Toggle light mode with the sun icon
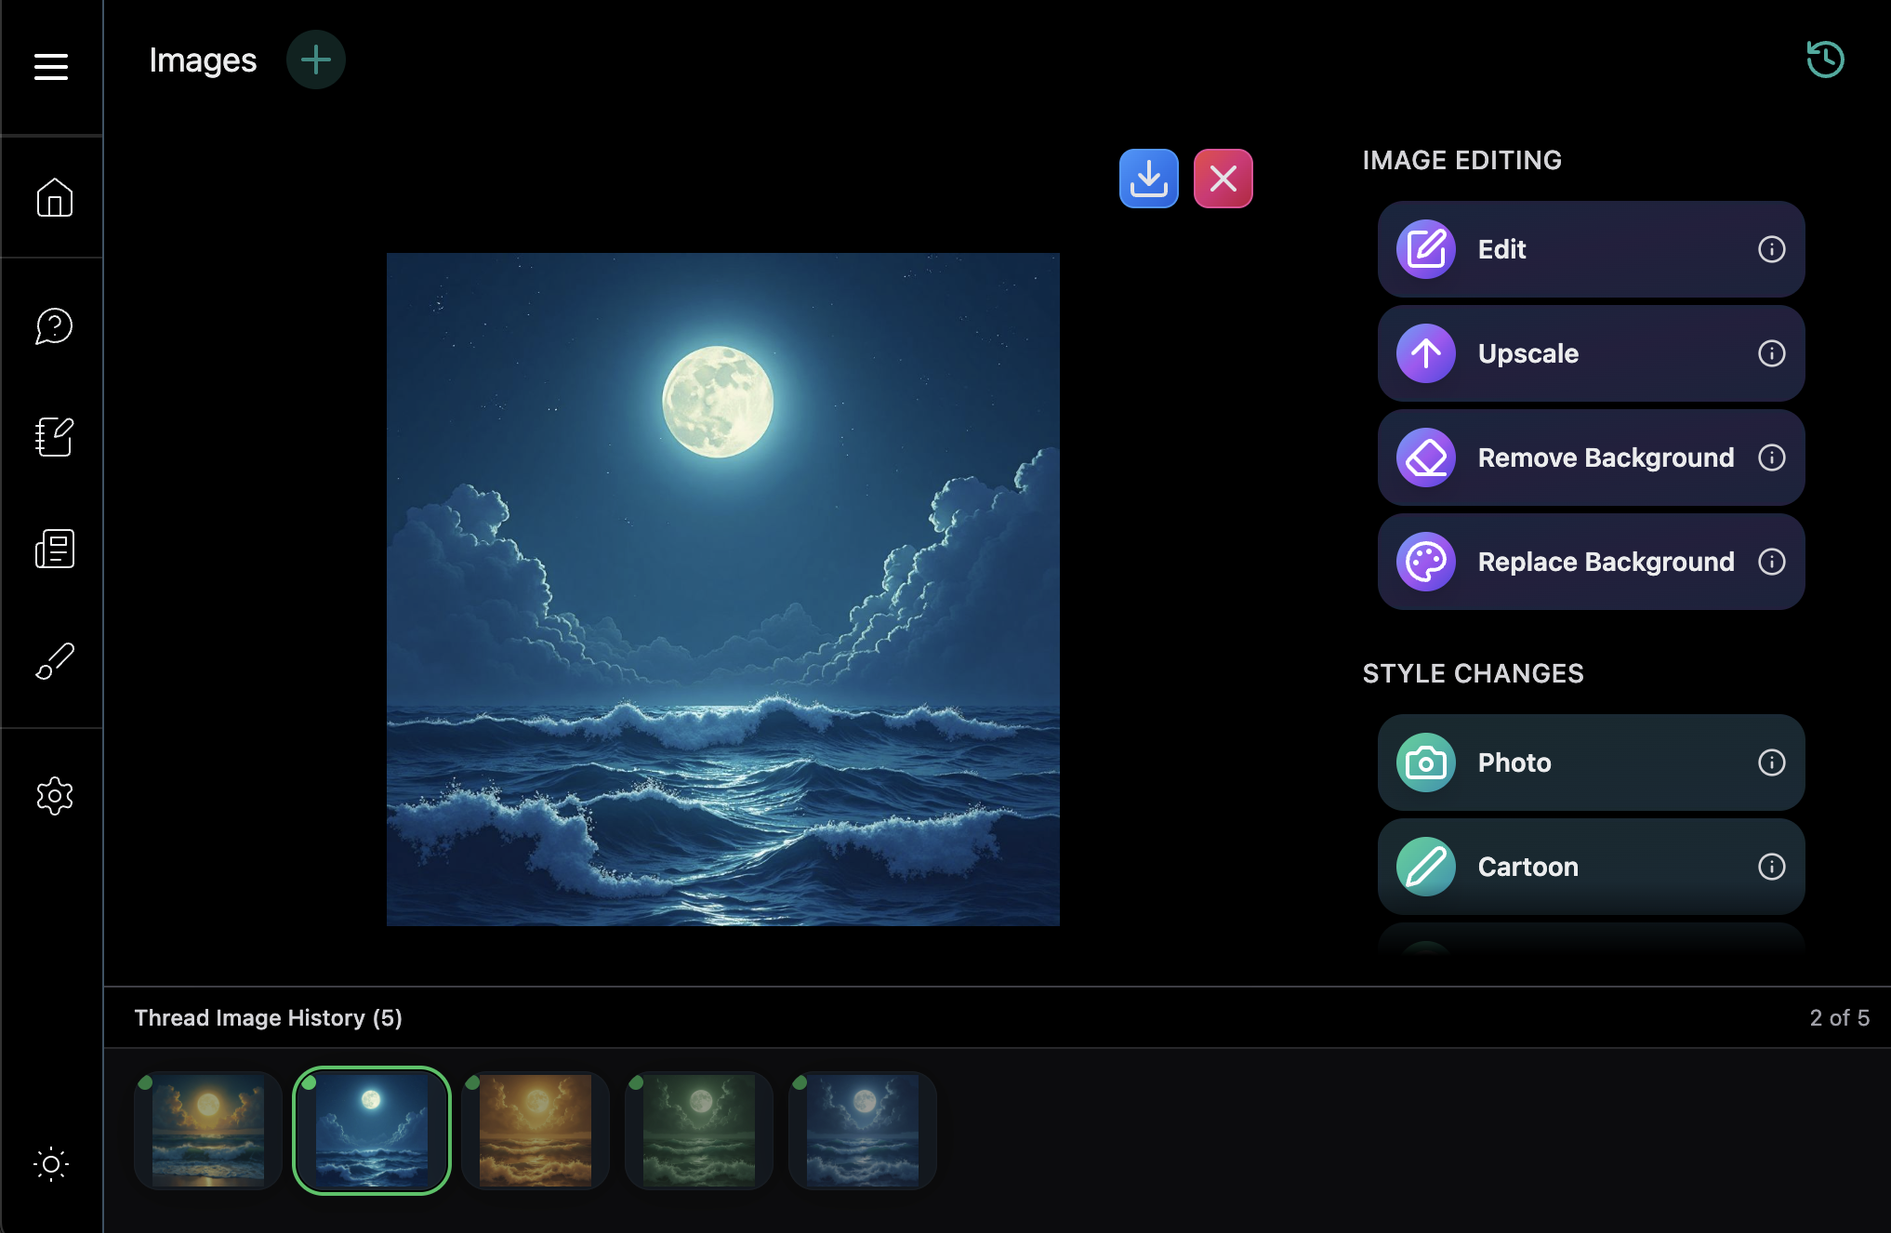 53,1165
